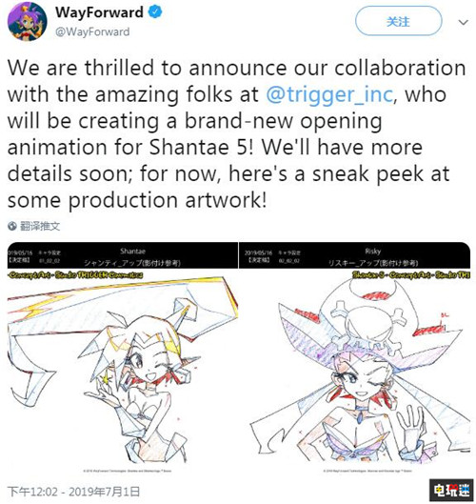Click the tweet body text
This screenshot has width=476, height=504.
[x=236, y=133]
